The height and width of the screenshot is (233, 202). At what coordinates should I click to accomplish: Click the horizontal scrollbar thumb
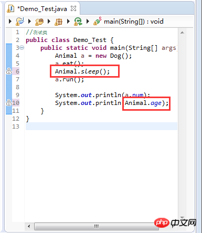[x=97, y=226]
